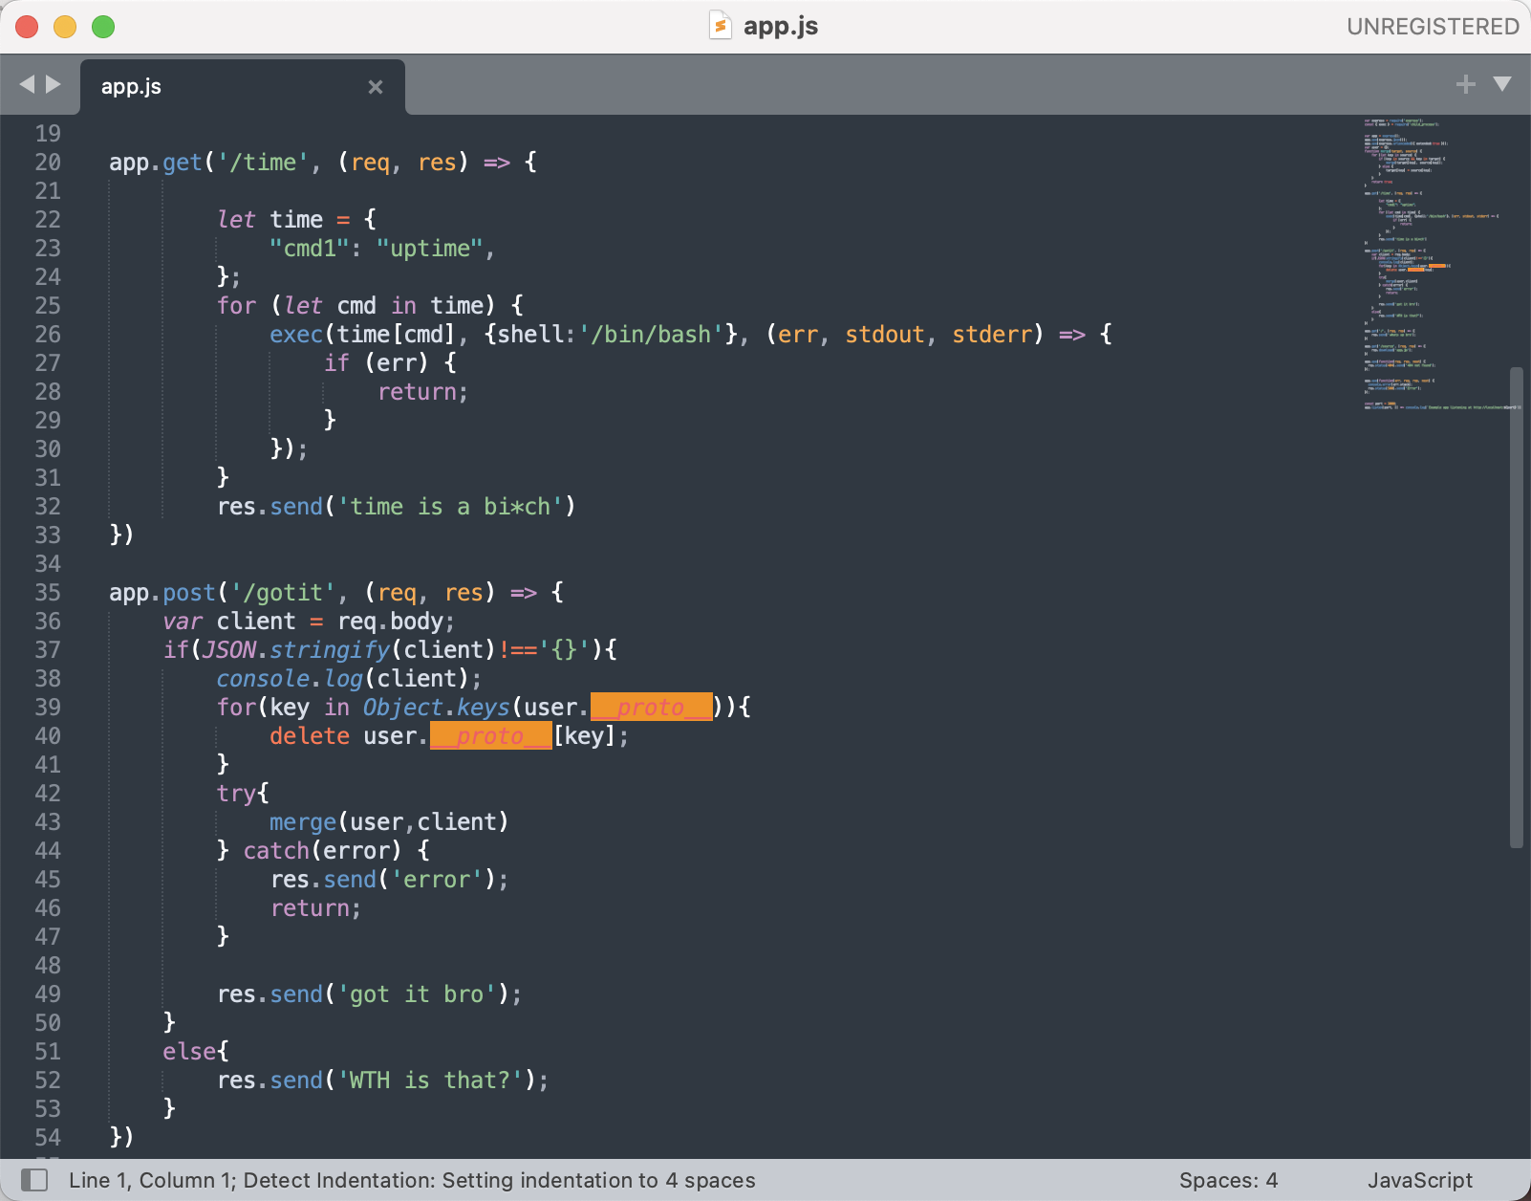Image resolution: width=1531 pixels, height=1201 pixels.
Task: Add a new tab with the plus icon
Action: click(x=1465, y=84)
